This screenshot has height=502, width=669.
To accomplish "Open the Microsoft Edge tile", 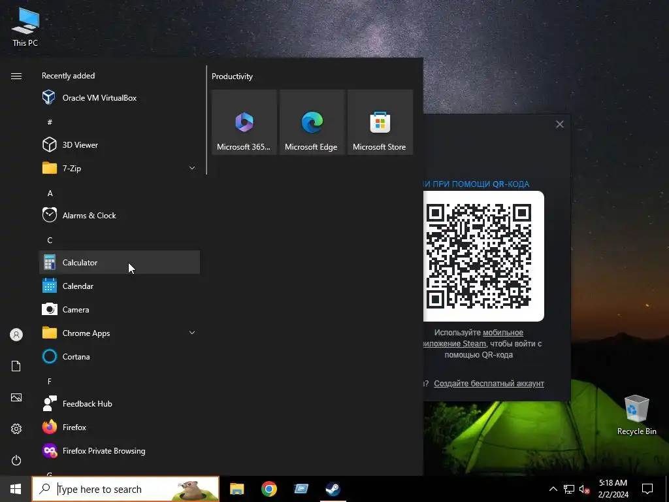I will point(312,122).
